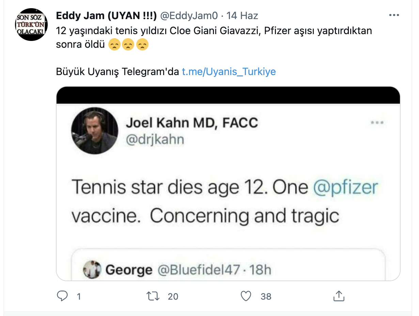Open the @EddyJam0 handle link
The height and width of the screenshot is (316, 419).
(x=189, y=16)
